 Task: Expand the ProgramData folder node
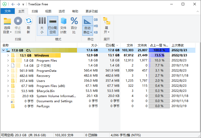coord(8,71)
